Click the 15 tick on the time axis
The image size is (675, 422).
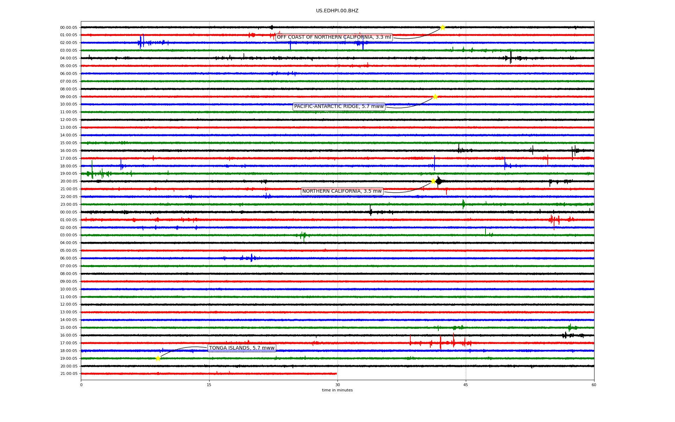coord(209,385)
